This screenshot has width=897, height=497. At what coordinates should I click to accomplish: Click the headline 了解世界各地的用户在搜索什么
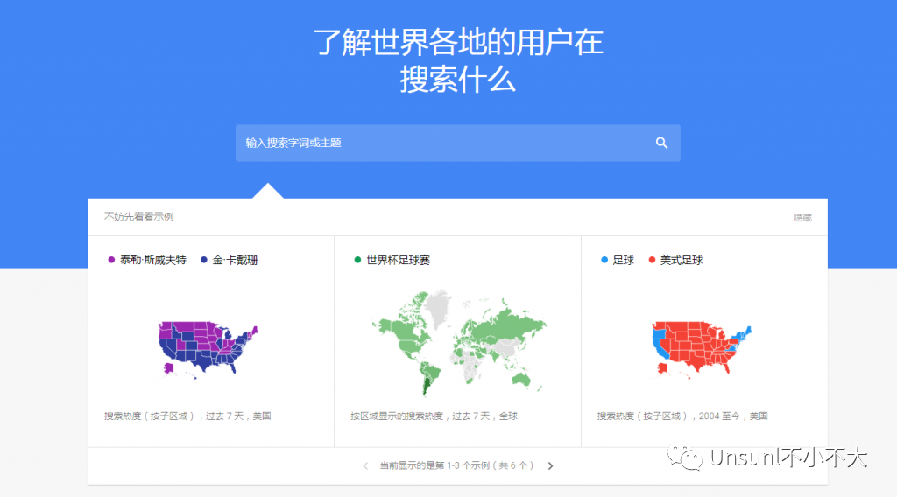point(457,60)
